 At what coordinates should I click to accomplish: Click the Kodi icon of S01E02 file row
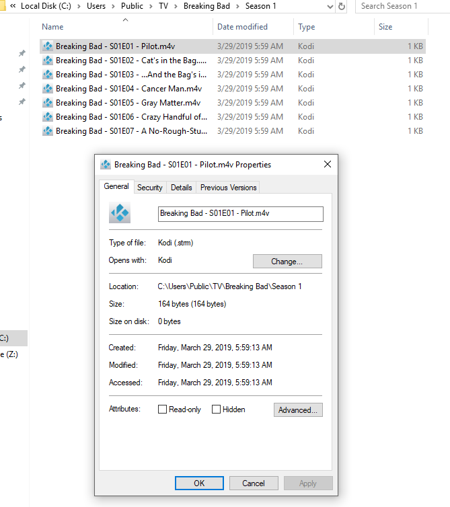[x=48, y=61]
